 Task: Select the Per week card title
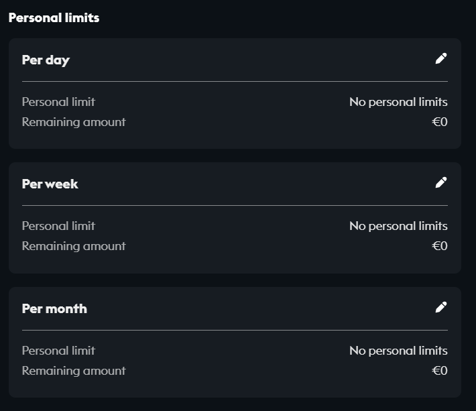(x=50, y=184)
